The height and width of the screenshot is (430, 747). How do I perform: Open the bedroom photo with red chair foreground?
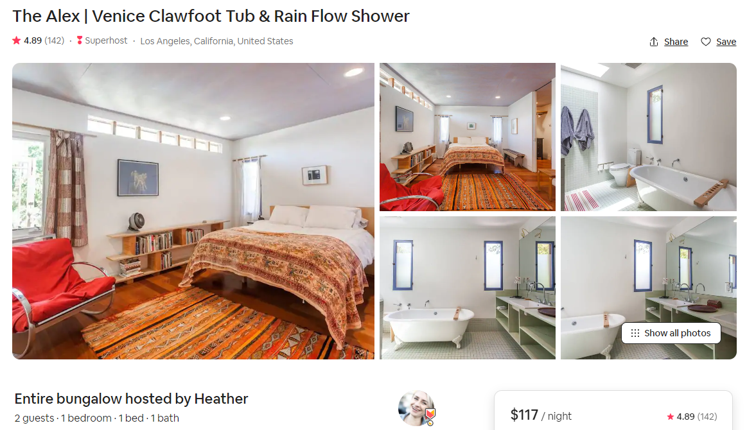pyautogui.click(x=468, y=137)
